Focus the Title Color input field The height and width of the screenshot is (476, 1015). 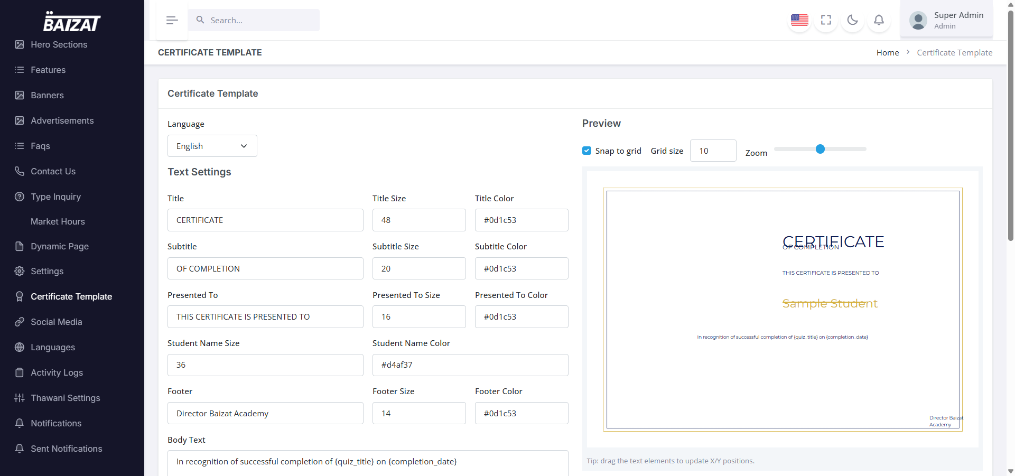(521, 220)
